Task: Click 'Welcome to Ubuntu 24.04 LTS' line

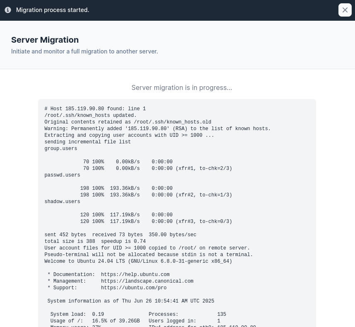Action: [x=138, y=261]
